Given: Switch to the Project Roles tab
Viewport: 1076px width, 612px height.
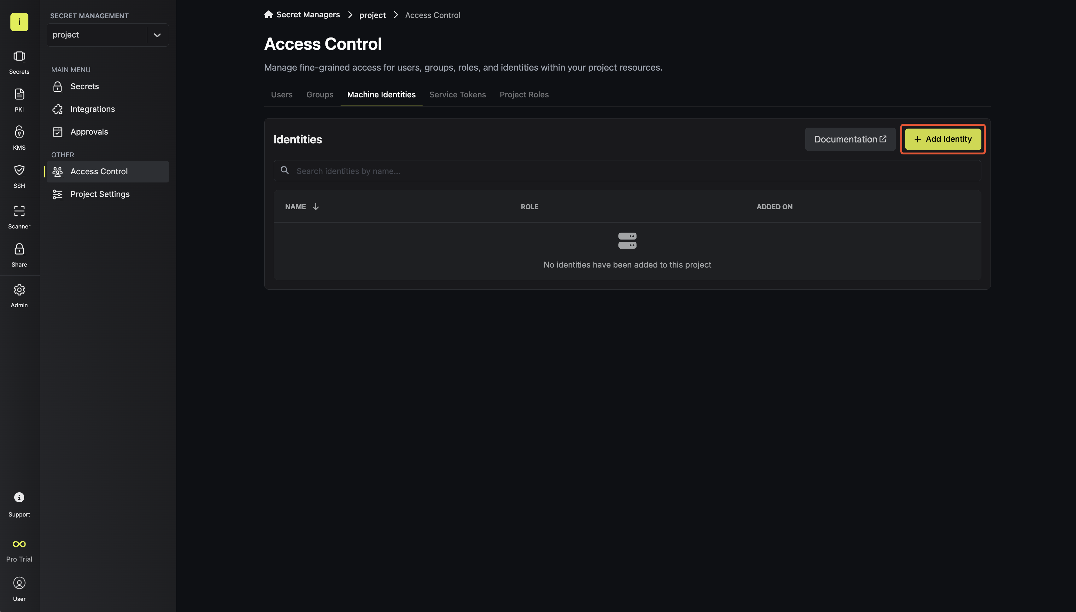Looking at the screenshot, I should coord(523,95).
